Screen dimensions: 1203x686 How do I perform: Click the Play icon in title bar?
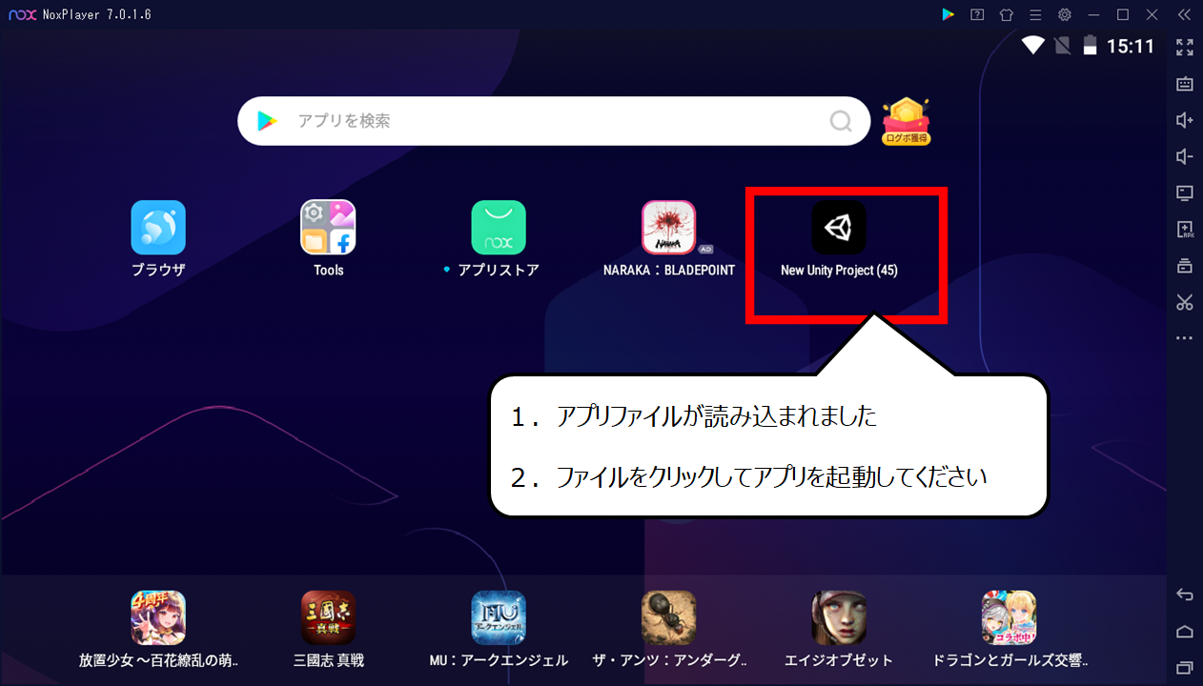[x=948, y=14]
